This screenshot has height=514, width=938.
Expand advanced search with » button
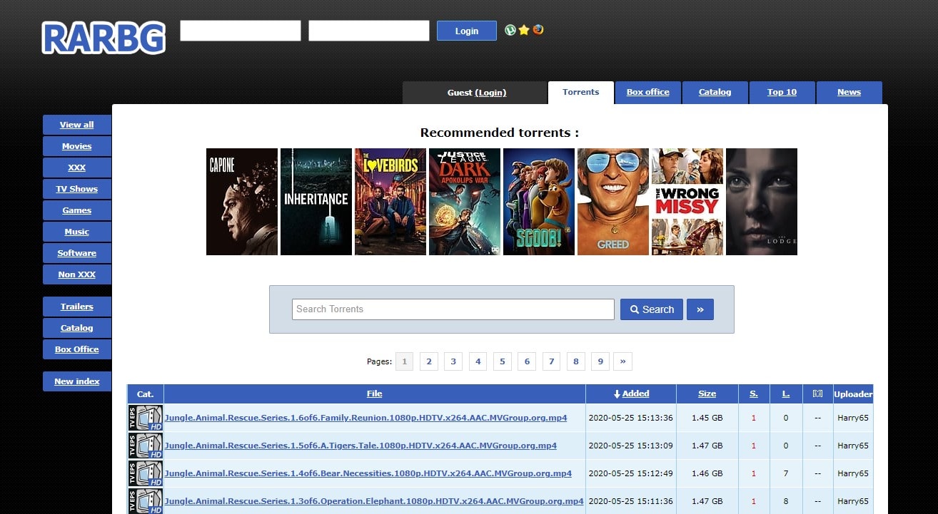click(x=700, y=309)
